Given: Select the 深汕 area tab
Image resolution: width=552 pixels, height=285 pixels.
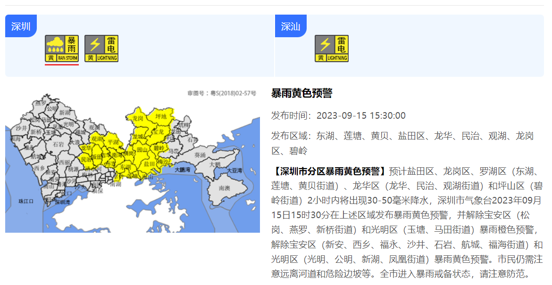Looking at the screenshot, I should pyautogui.click(x=291, y=26).
